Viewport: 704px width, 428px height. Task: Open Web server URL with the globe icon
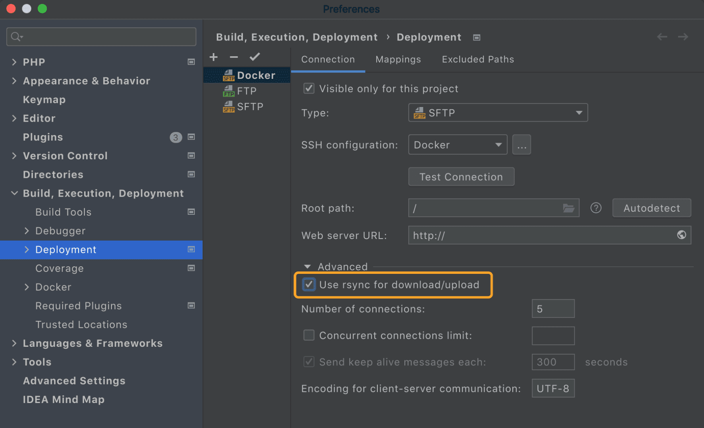point(682,235)
